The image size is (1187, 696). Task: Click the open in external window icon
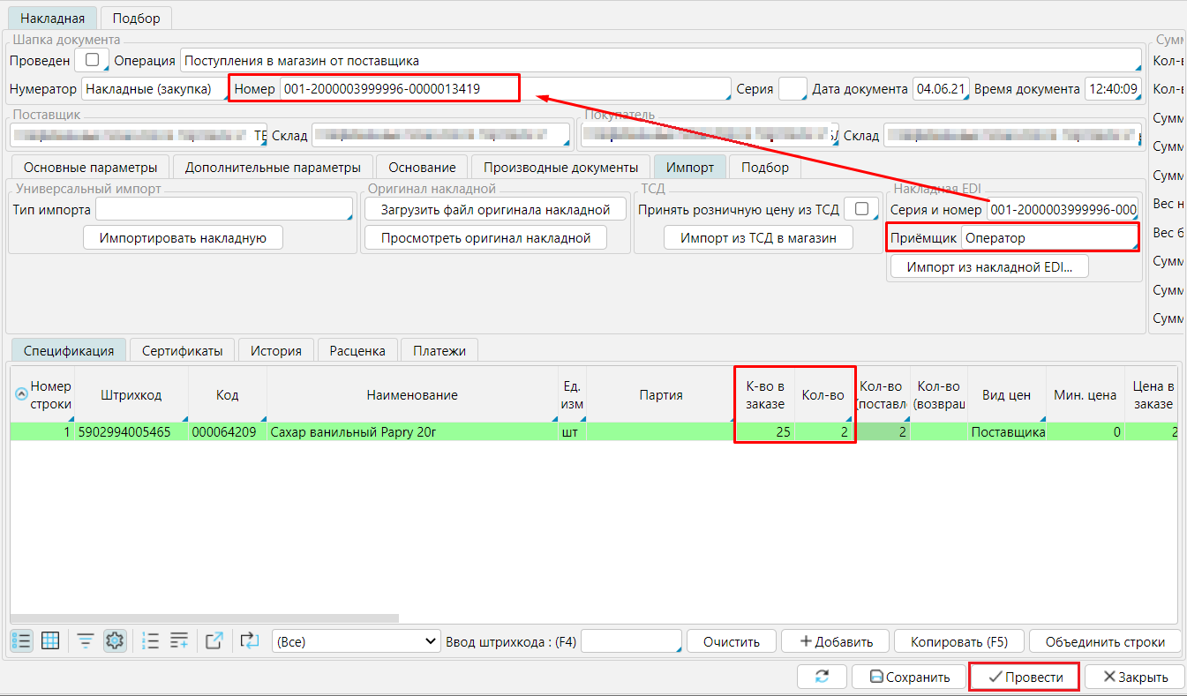click(x=214, y=641)
